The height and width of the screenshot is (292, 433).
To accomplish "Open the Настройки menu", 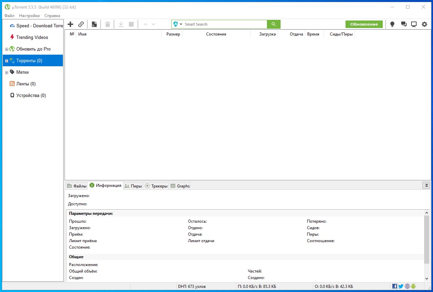I will [29, 16].
